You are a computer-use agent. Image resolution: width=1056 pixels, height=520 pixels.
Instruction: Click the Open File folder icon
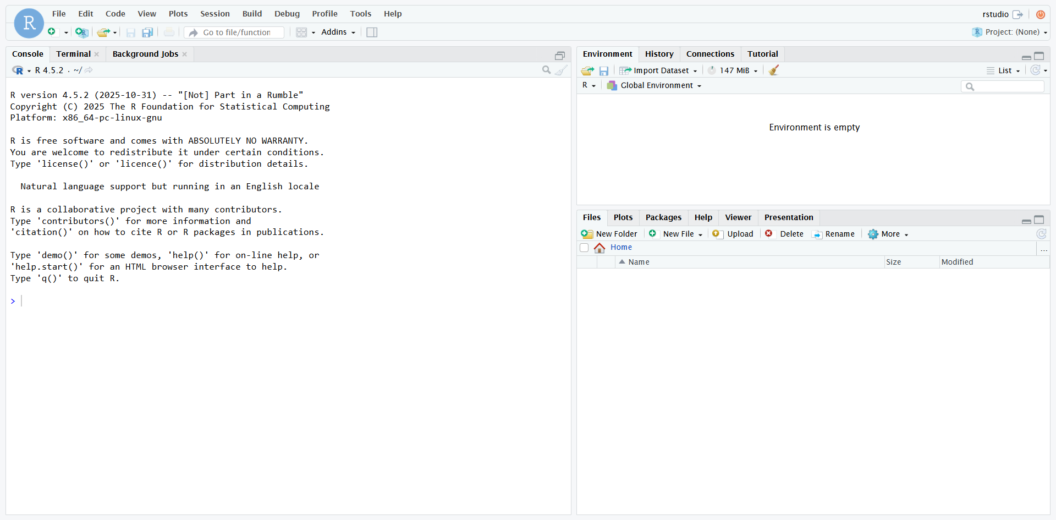pyautogui.click(x=103, y=32)
